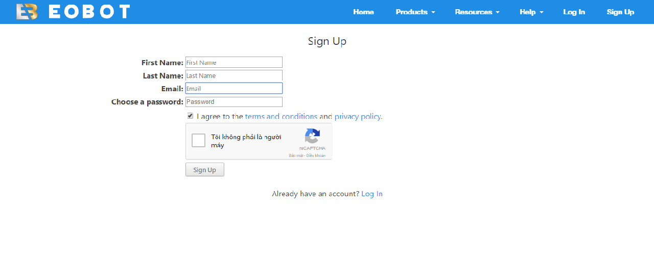Check the reCAPTCHA "Tôi không phải là người máy" box
The height and width of the screenshot is (266, 654).
pyautogui.click(x=199, y=141)
